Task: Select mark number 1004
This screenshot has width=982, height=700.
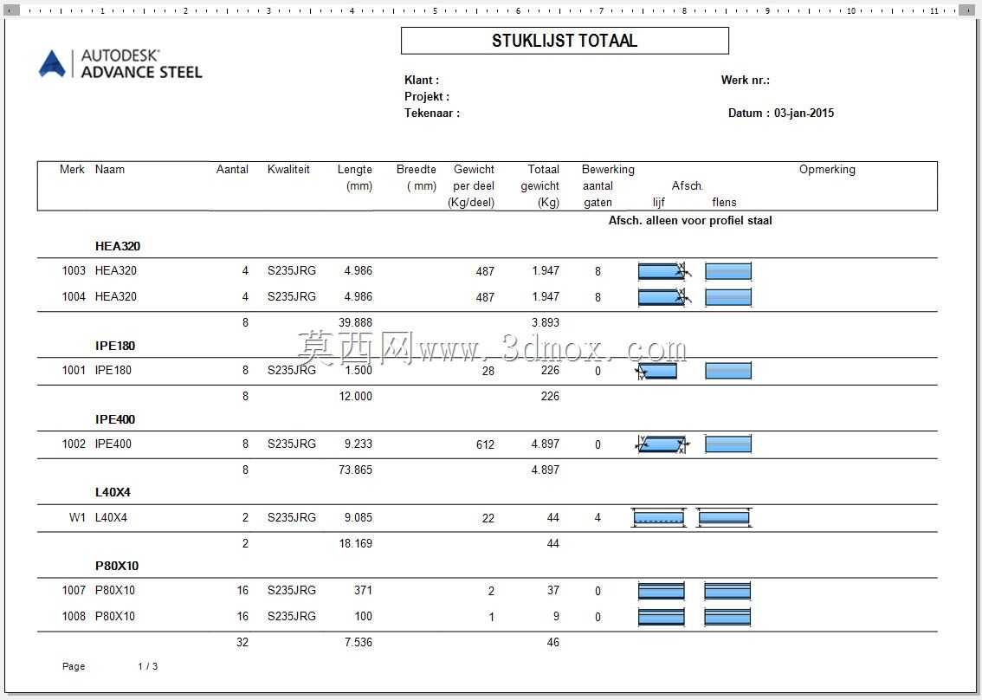Action: [x=74, y=296]
